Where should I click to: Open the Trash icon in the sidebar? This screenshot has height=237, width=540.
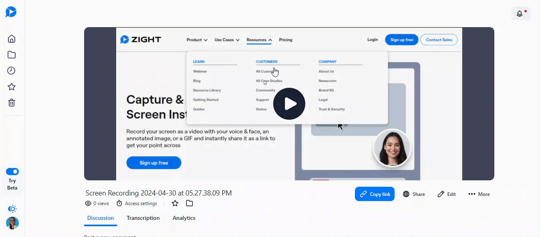coord(11,103)
